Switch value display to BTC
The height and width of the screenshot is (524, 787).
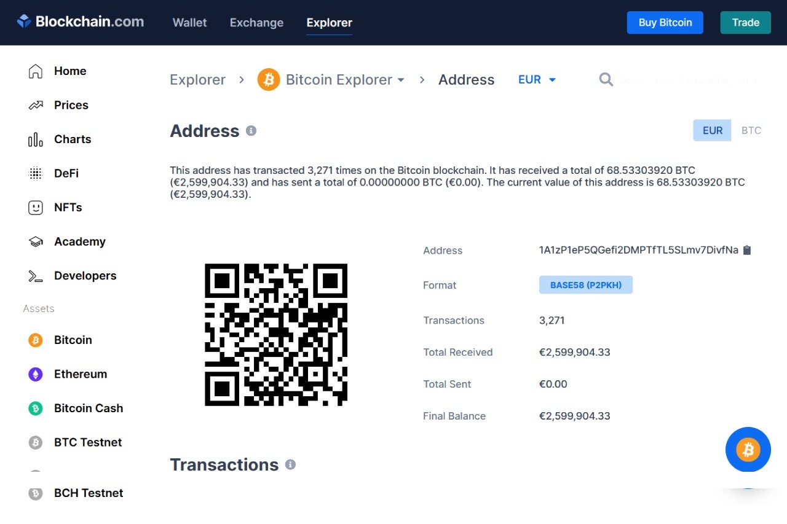[x=751, y=130]
